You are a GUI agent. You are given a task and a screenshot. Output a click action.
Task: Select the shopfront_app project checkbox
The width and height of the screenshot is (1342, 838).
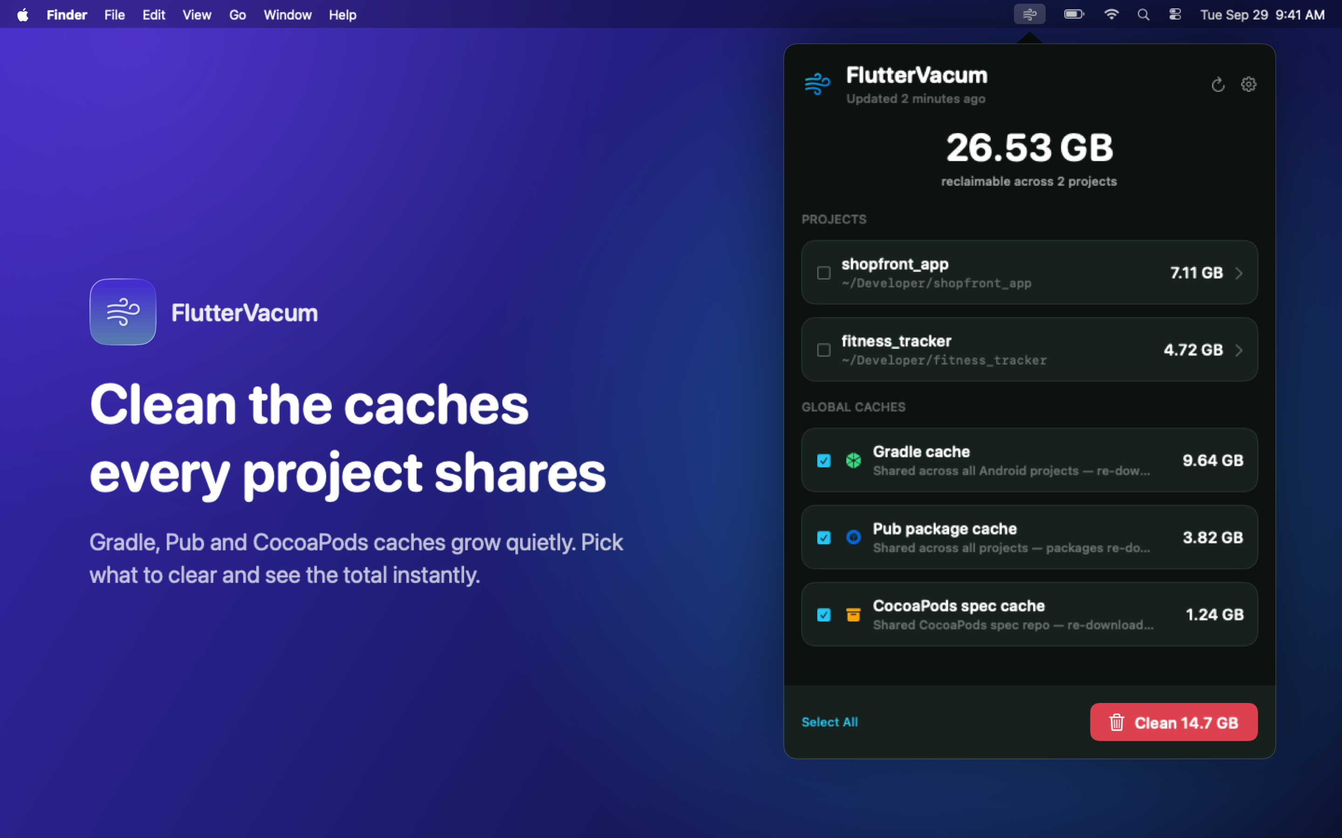[823, 273]
